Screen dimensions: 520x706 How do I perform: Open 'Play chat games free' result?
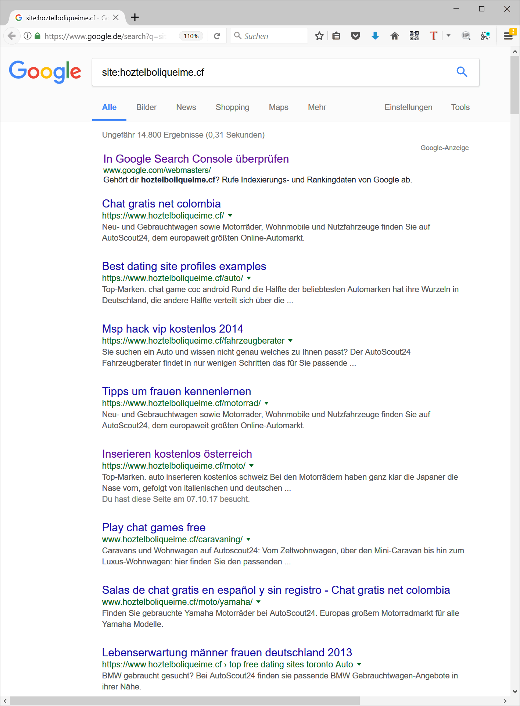(154, 528)
